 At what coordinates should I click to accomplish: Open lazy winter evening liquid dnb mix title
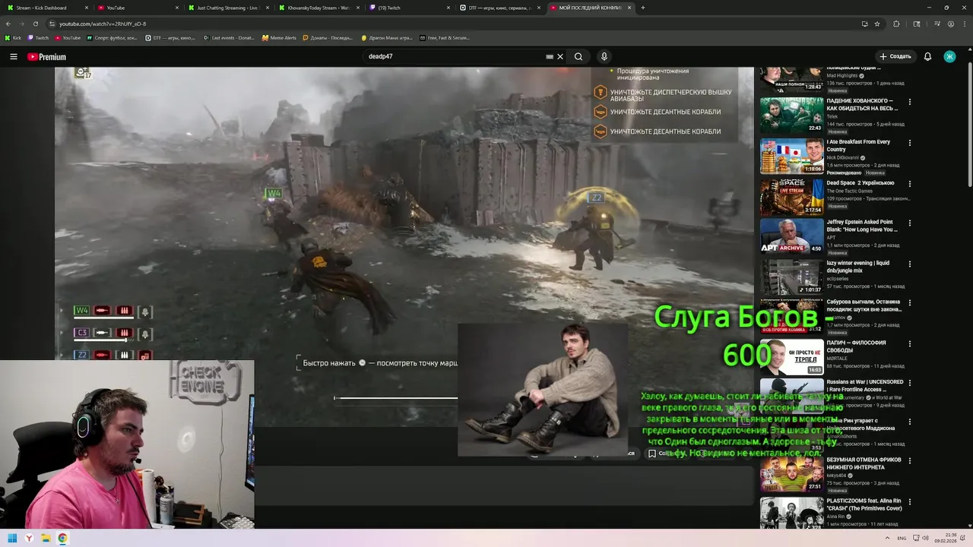(x=858, y=267)
